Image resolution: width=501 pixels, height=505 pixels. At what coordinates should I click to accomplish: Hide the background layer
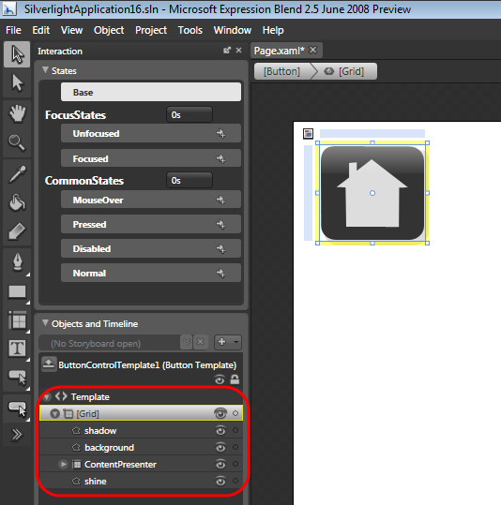[x=220, y=447]
